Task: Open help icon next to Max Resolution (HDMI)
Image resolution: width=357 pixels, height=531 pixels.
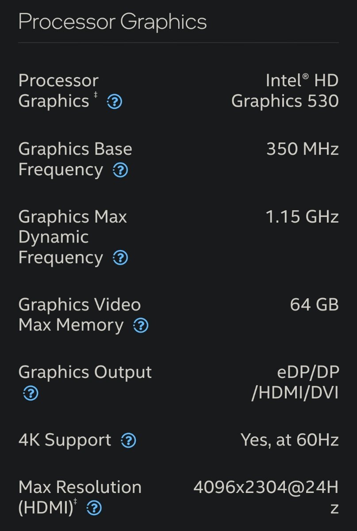Action: click(x=94, y=508)
